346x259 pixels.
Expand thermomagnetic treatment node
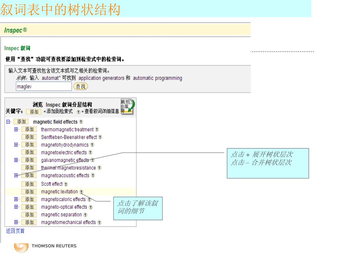tap(16, 129)
